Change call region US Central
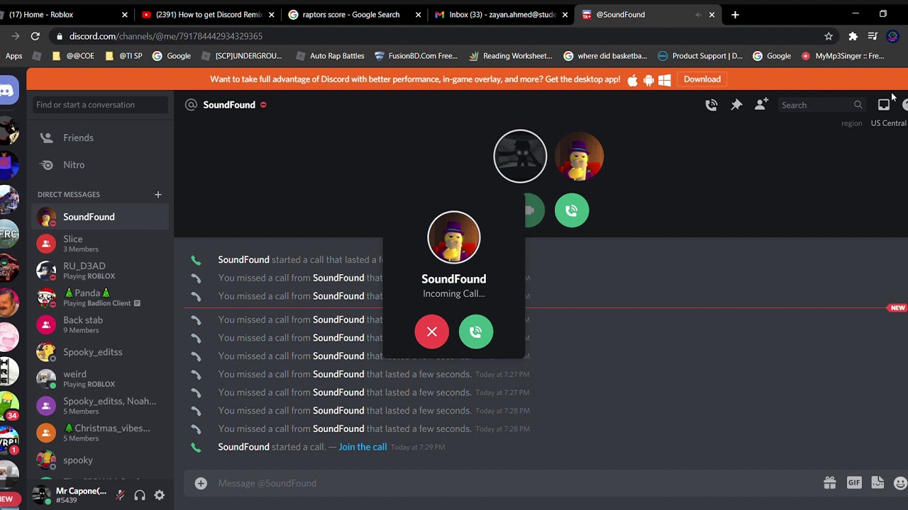This screenshot has width=908, height=510. [888, 123]
